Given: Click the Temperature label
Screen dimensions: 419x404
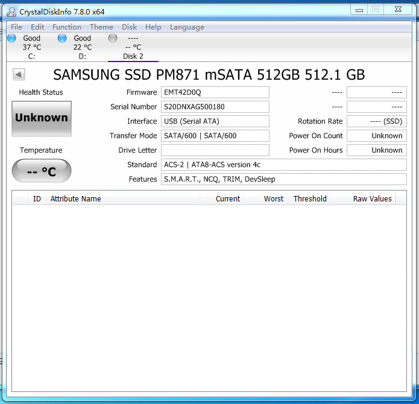Looking at the screenshot, I should [41, 150].
